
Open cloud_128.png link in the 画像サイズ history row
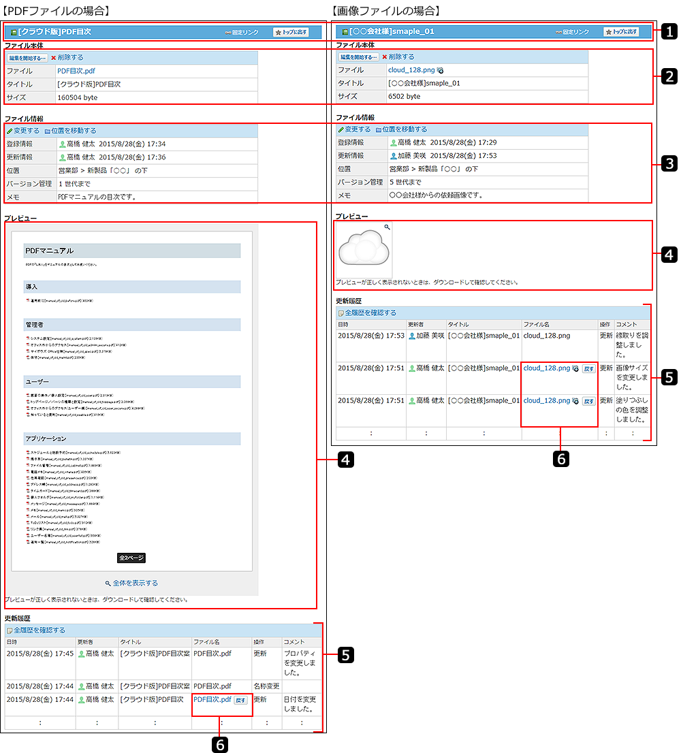[x=547, y=368]
